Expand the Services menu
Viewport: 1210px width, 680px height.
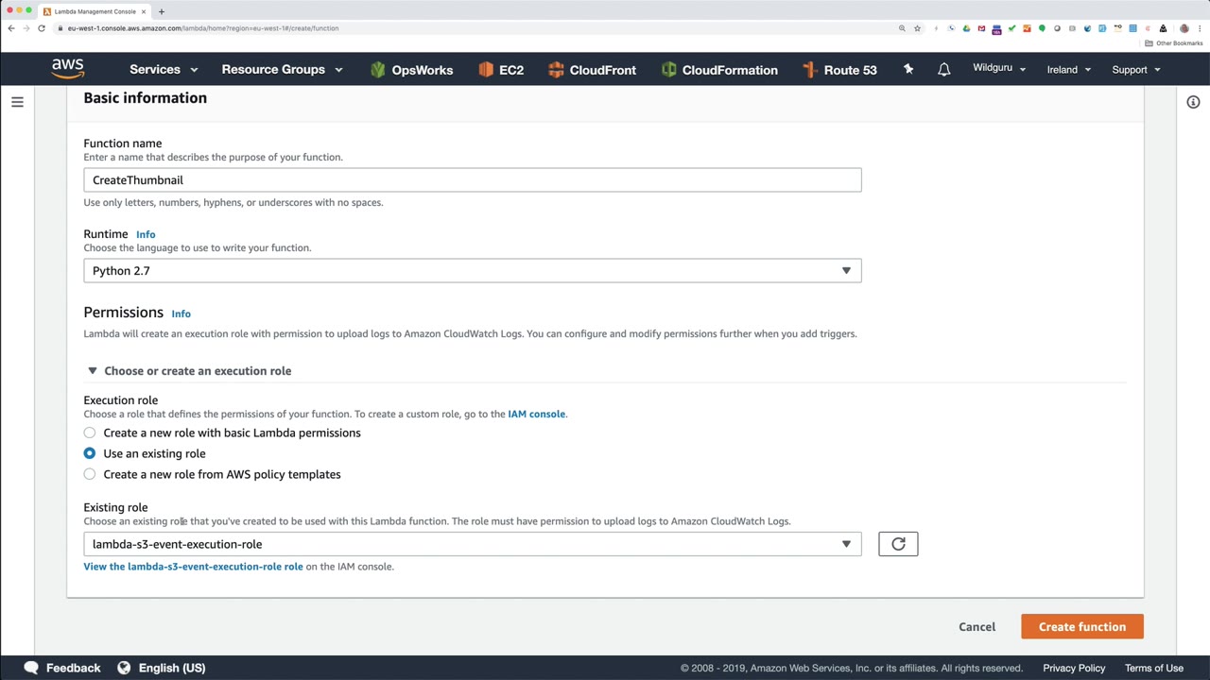(x=164, y=69)
